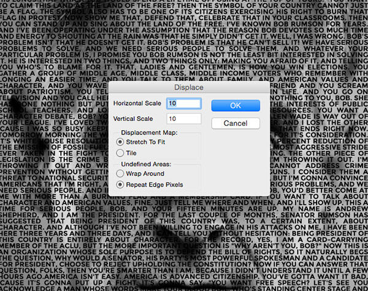This screenshot has width=368, height=291.
Task: Confirm the Displace dialog with OK
Action: 236,106
